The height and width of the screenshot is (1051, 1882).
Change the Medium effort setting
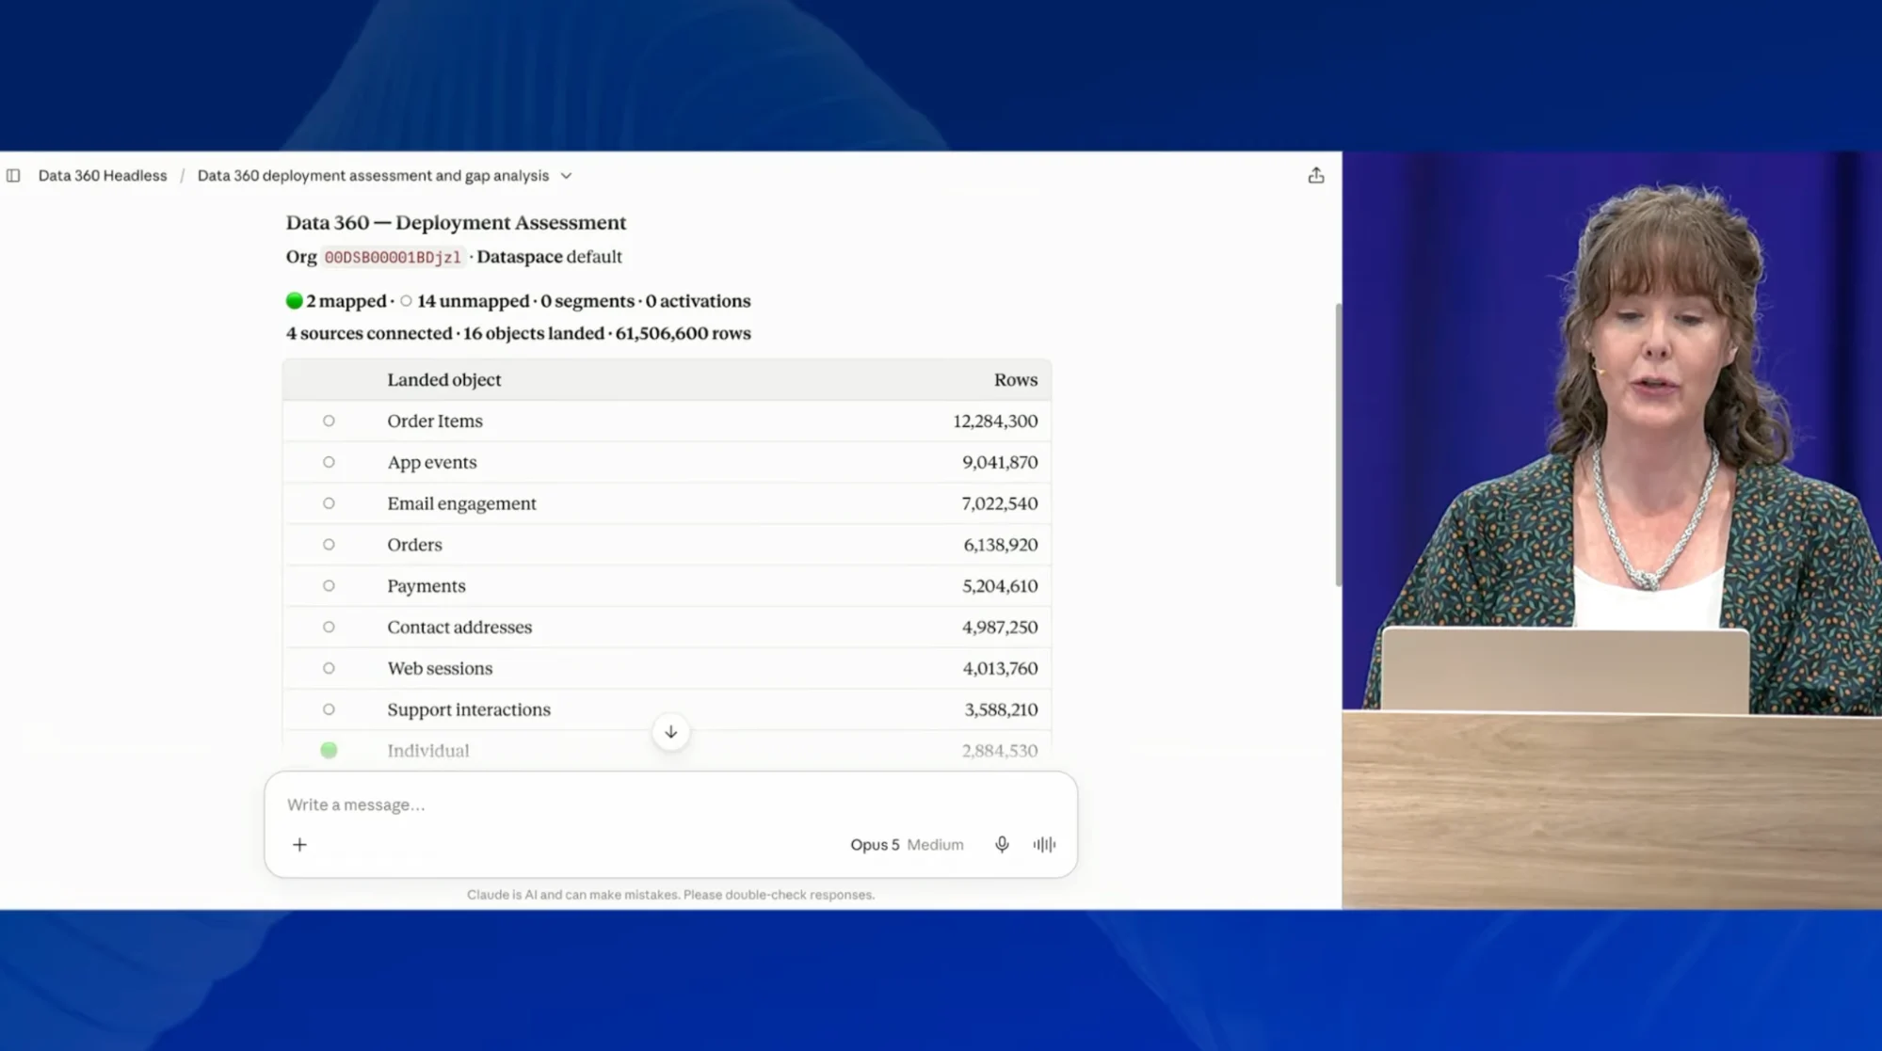pos(935,845)
